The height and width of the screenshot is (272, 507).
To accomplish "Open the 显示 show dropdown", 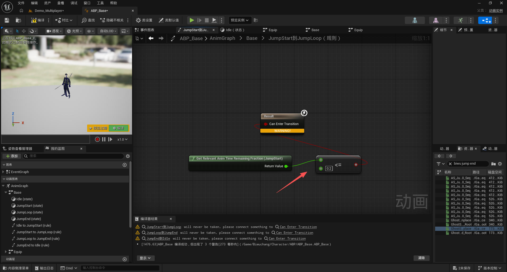I will tap(145, 258).
